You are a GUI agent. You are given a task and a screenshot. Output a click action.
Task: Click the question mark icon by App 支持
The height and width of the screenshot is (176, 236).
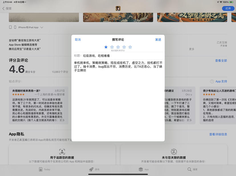[212, 81]
